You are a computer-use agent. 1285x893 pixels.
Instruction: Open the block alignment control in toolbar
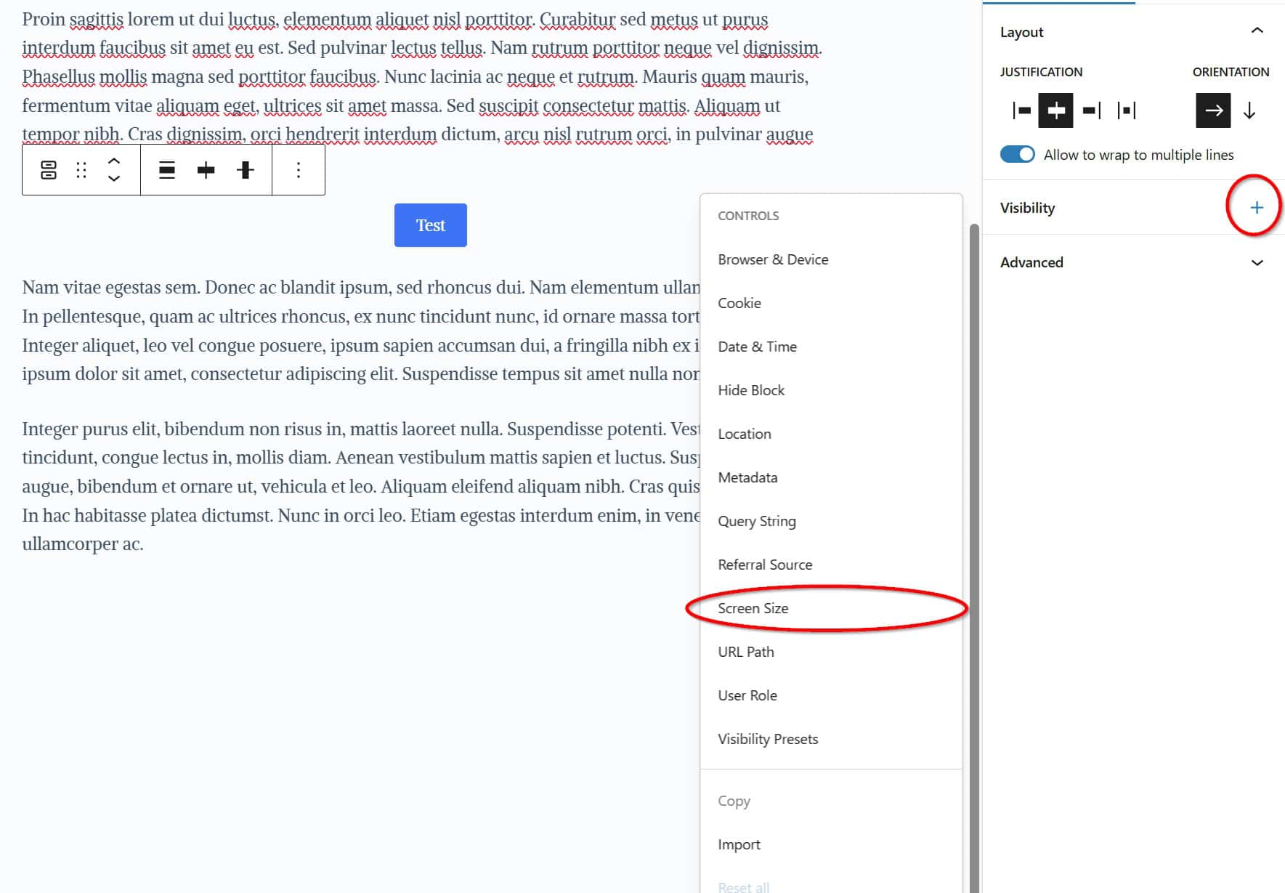pyautogui.click(x=167, y=170)
